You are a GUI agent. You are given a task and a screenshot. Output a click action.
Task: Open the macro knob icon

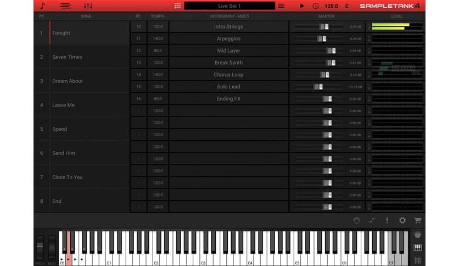(356, 220)
